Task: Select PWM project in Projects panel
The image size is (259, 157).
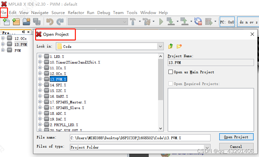Action: pos(18,51)
